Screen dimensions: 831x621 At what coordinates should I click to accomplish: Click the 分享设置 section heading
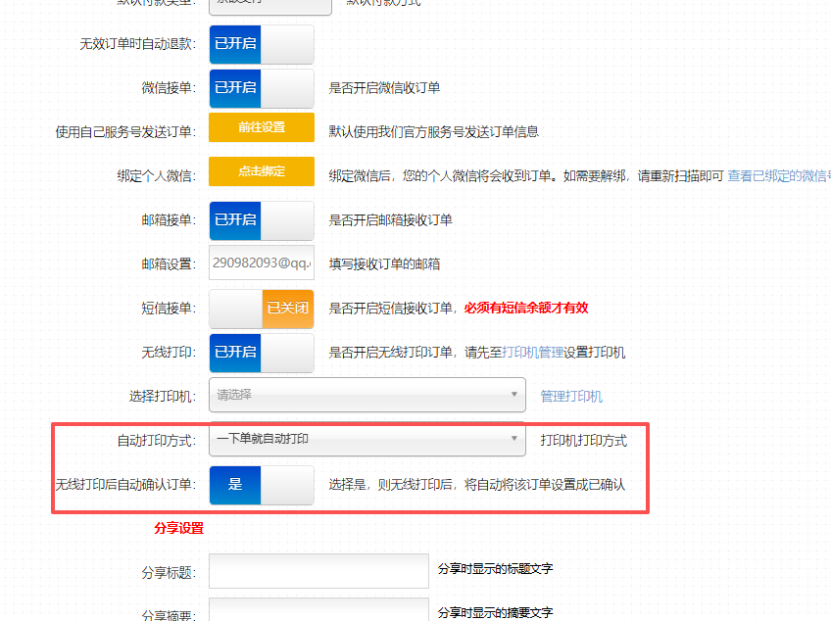point(178,528)
